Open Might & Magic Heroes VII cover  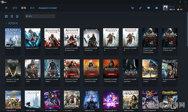click(130, 100)
